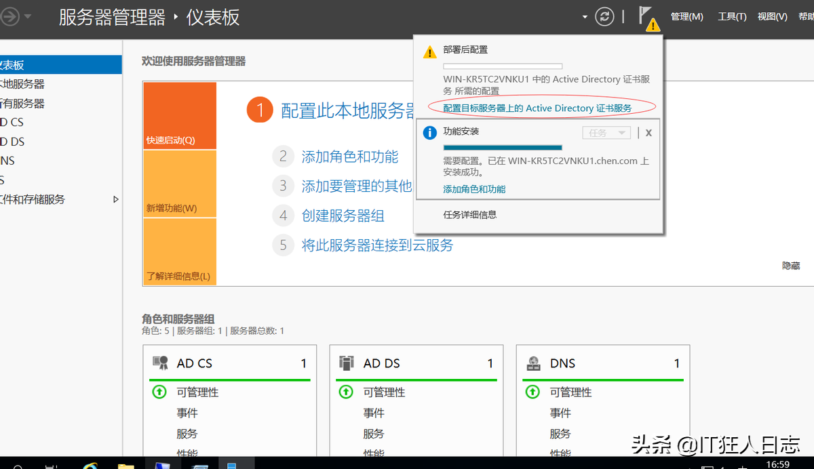Click 隐藏 to hide the welcome panel

(x=791, y=266)
